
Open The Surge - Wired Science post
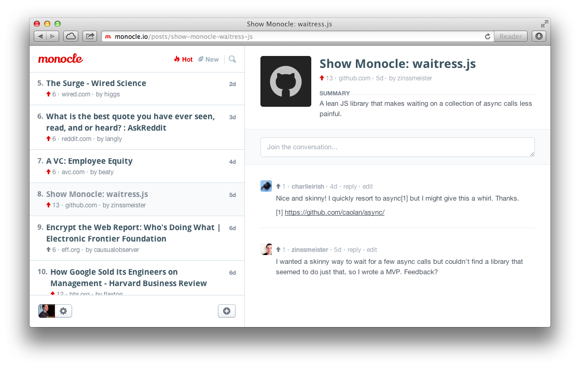96,83
